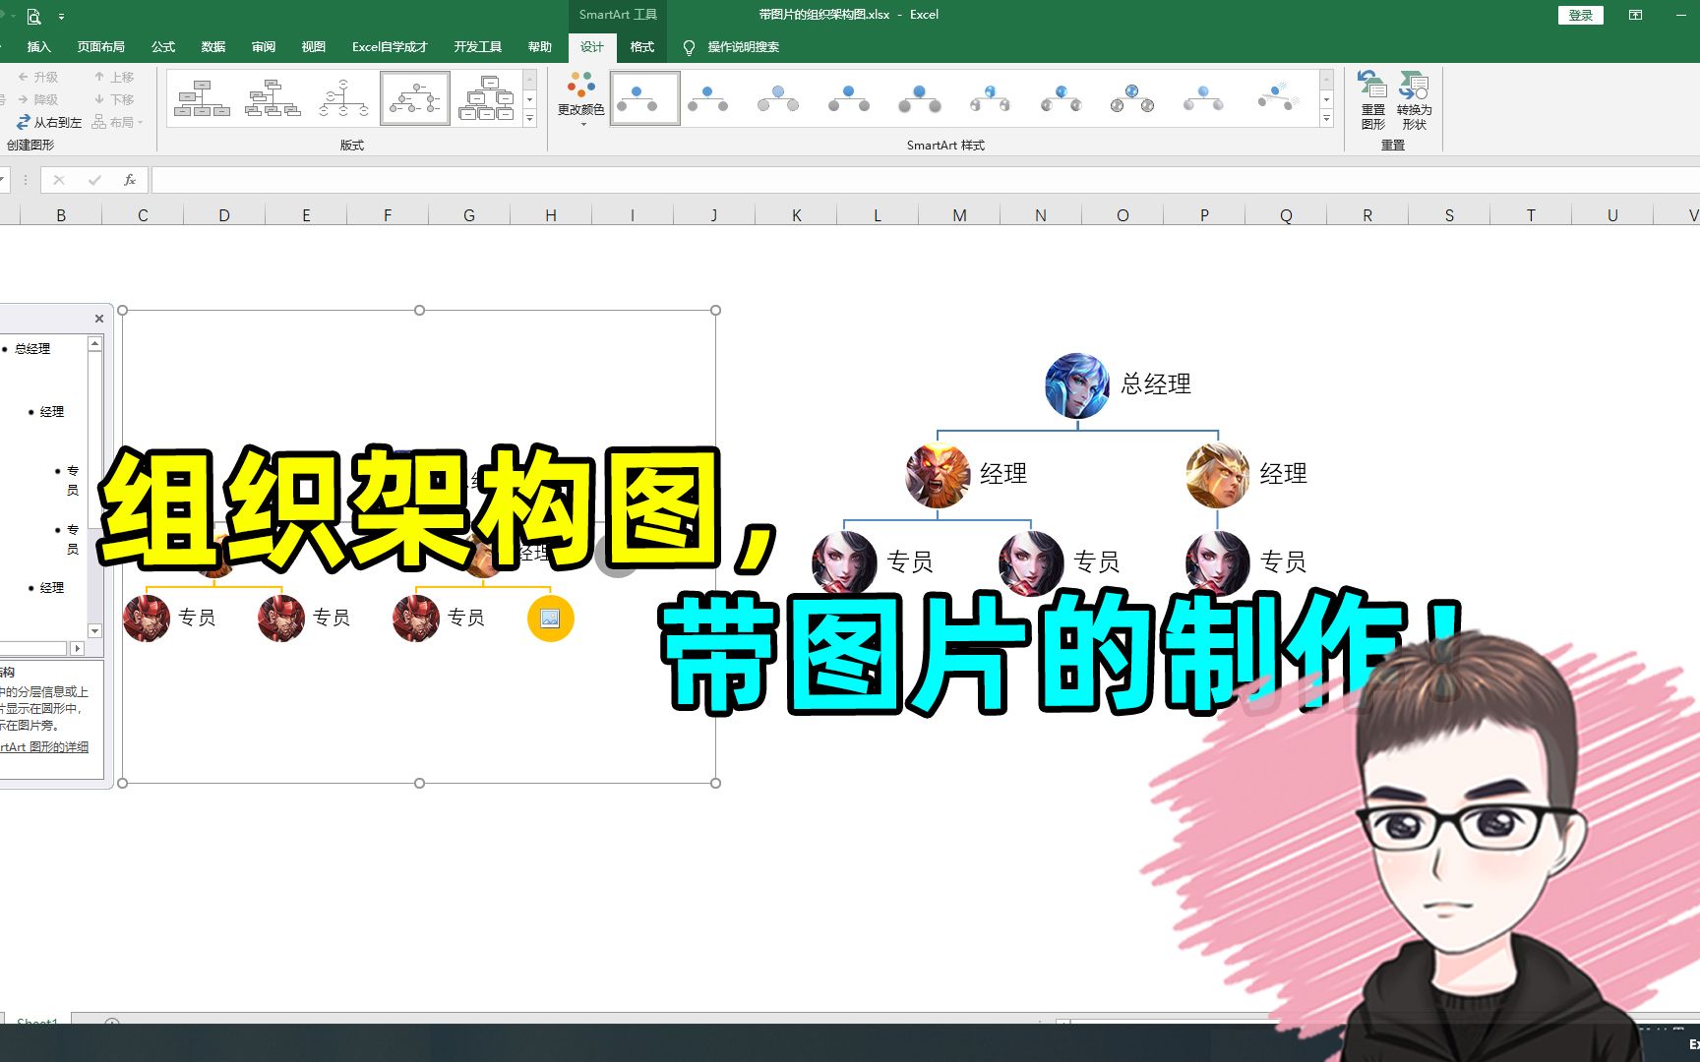
Task: Click 总经理 avatar in right chart
Action: pos(1077,385)
